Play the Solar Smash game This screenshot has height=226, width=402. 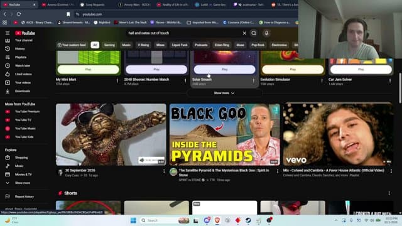pyautogui.click(x=225, y=70)
